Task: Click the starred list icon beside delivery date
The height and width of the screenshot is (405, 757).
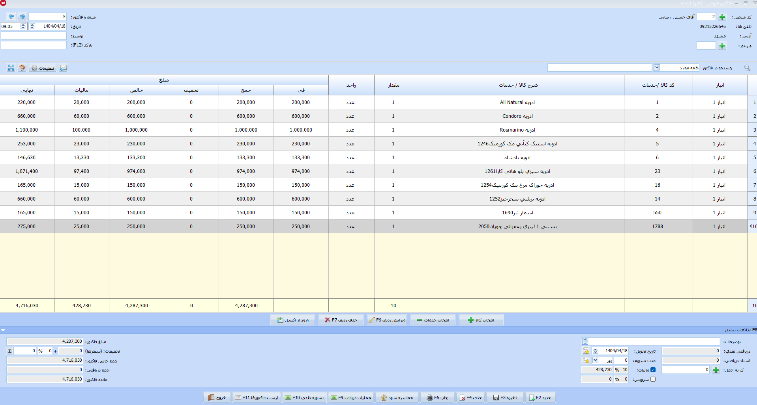Action: click(586, 351)
